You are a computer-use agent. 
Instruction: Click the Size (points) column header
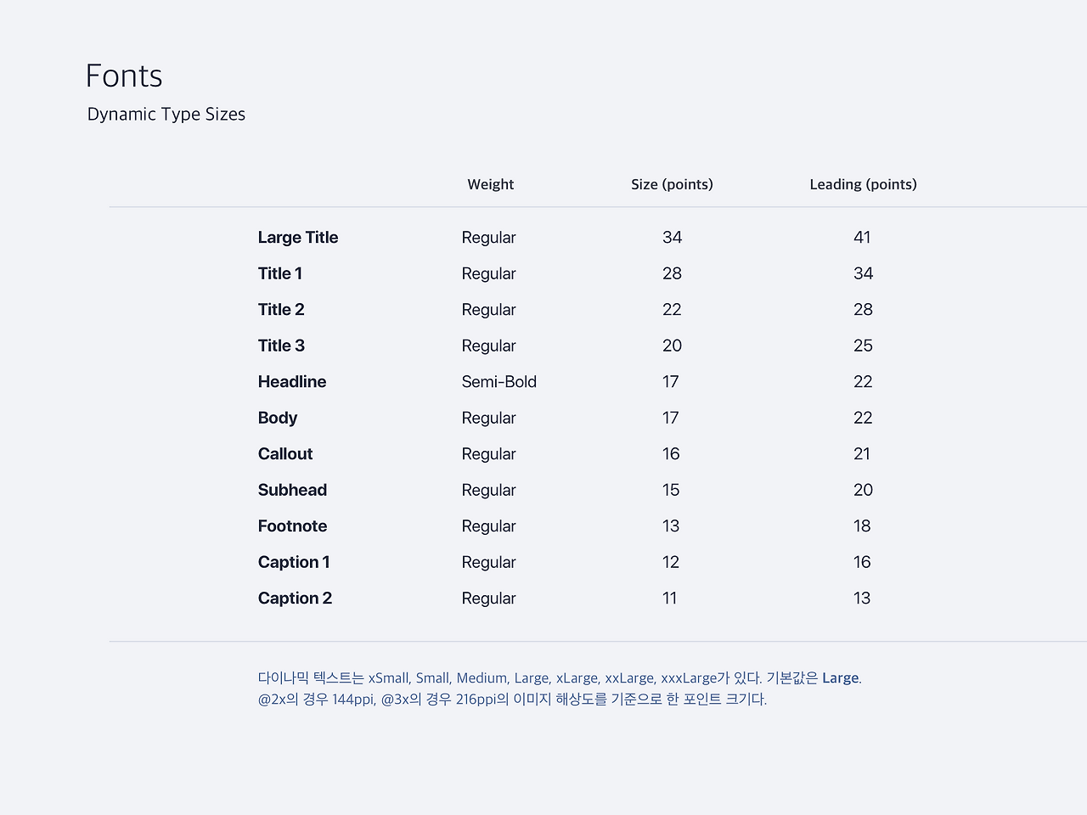(x=672, y=184)
